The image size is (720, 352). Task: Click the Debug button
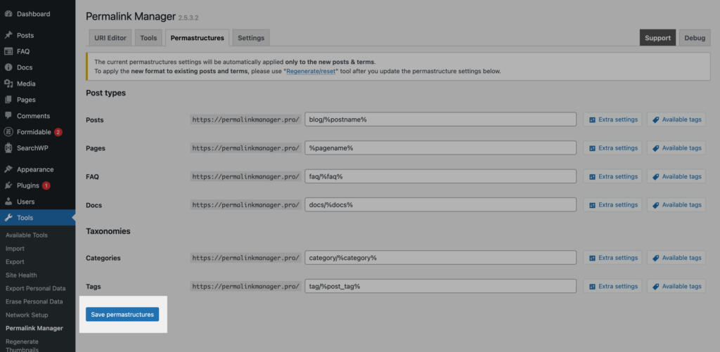coord(695,38)
